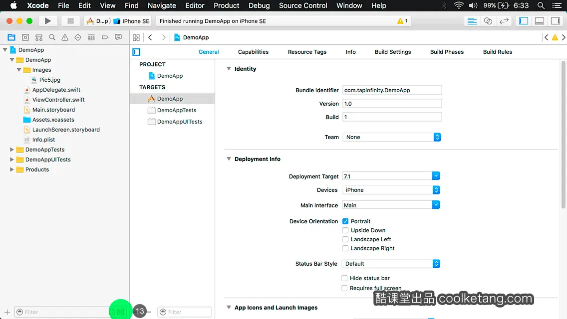Switch to the Standard editor
Screen dimensions: 567x319
click(x=472, y=21)
